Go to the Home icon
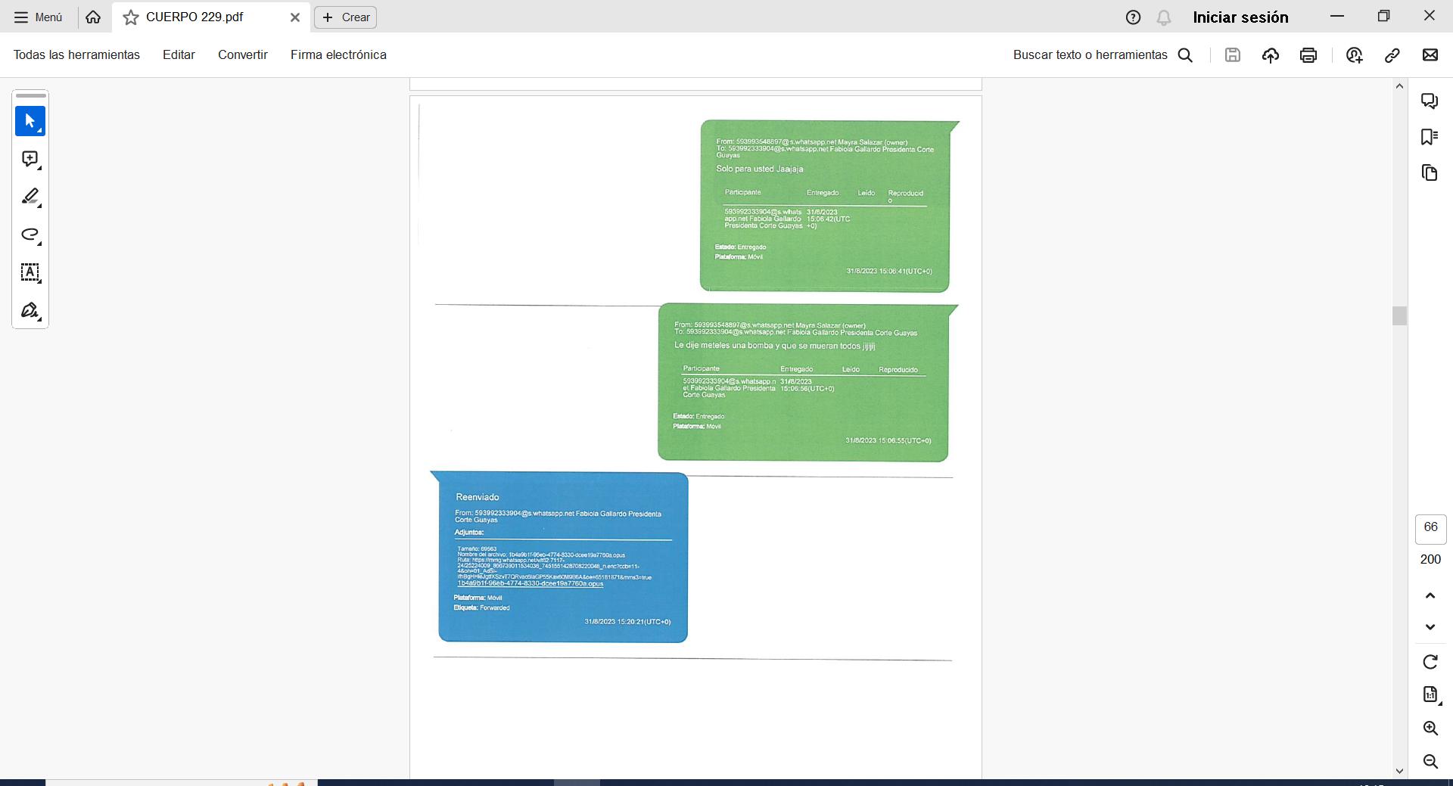 [x=93, y=17]
